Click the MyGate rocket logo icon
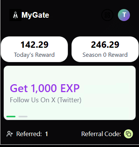The height and width of the screenshot is (147, 139). [15, 15]
